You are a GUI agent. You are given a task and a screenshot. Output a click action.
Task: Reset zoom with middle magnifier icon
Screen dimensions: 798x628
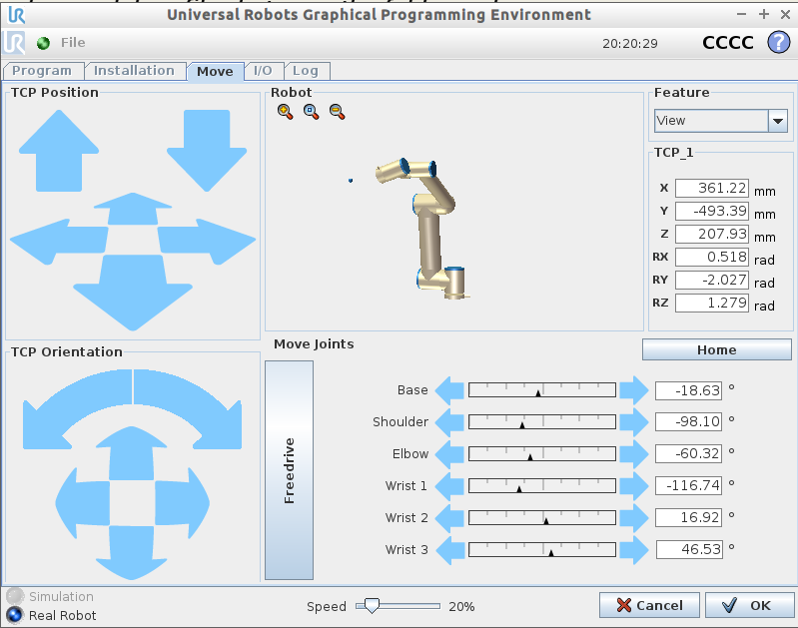pyautogui.click(x=311, y=112)
